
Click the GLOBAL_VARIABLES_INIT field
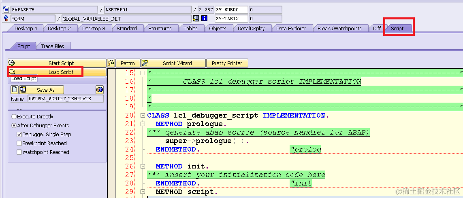coord(126,19)
